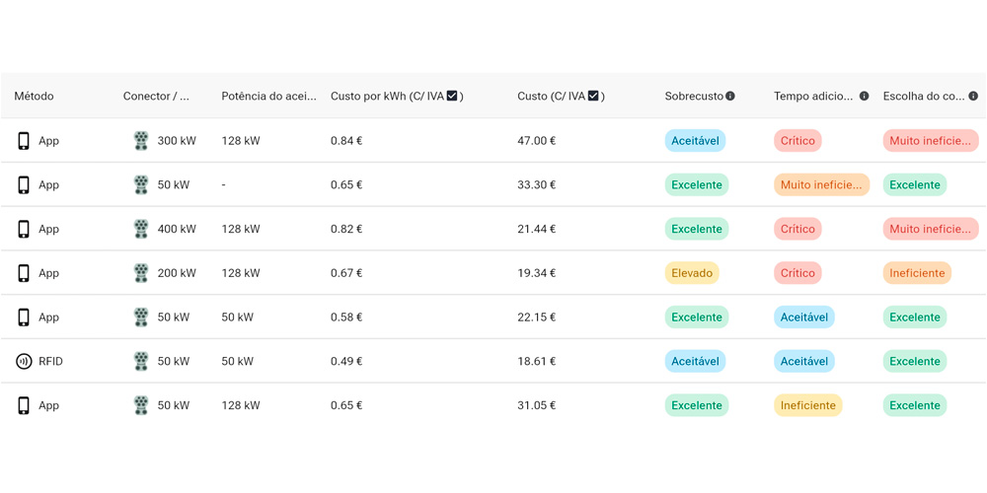Click the Conector column header

tap(156, 97)
